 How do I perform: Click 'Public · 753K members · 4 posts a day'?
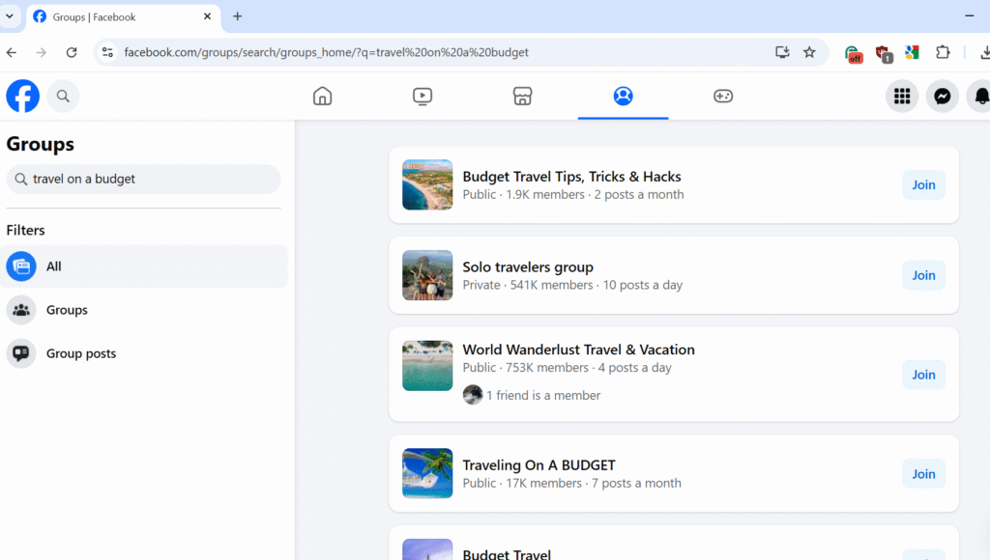coord(567,368)
